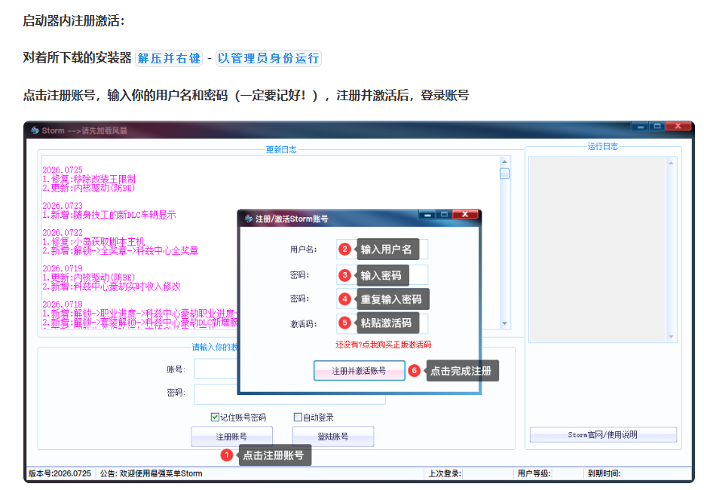Minimize the 注册/激活Storm账号 dialog

click(427, 215)
